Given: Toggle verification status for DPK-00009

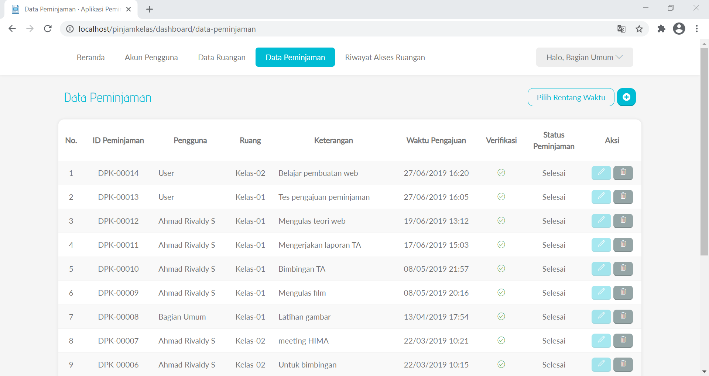Looking at the screenshot, I should click(x=501, y=292).
